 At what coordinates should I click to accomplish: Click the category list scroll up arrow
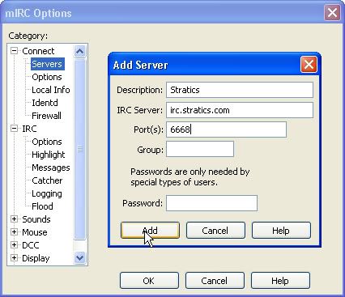pos(79,51)
